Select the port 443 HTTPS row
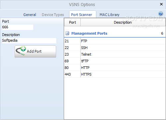Screen dimensions: 166x120 pyautogui.click(x=115, y=74)
